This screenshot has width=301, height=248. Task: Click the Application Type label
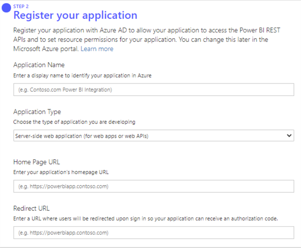point(37,112)
